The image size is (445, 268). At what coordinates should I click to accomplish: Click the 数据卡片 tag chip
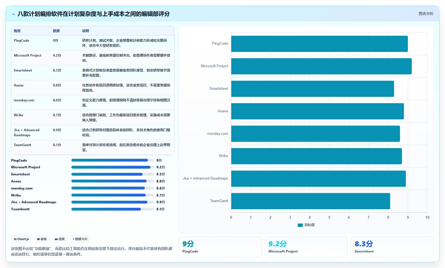pyautogui.click(x=80, y=239)
